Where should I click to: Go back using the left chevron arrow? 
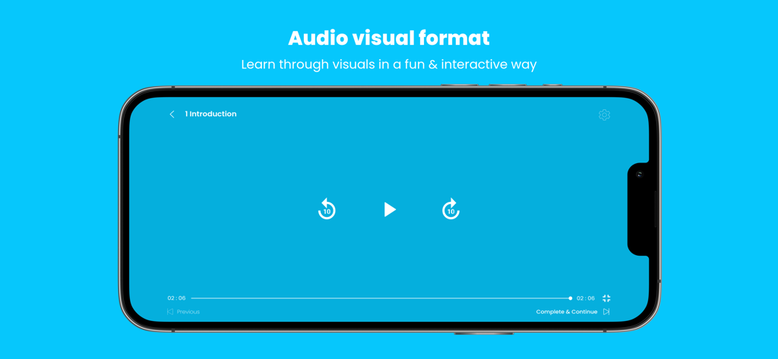coord(172,115)
